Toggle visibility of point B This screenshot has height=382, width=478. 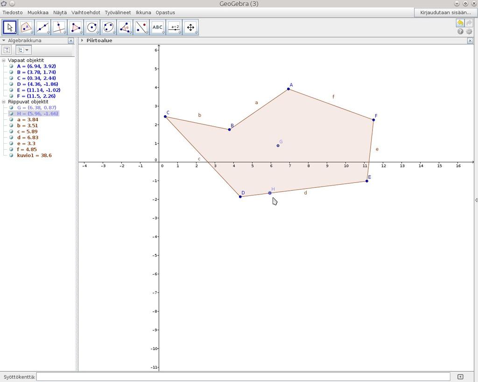coord(11,72)
